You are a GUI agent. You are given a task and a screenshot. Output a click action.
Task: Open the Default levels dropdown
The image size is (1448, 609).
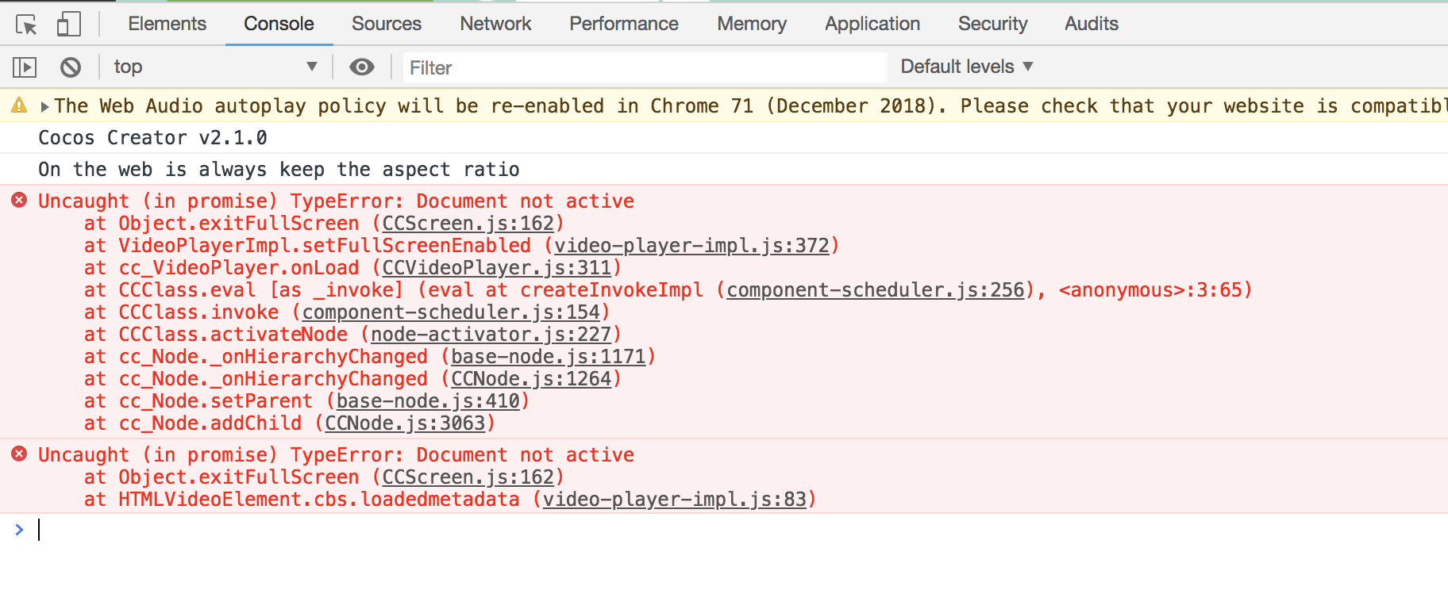click(x=966, y=67)
